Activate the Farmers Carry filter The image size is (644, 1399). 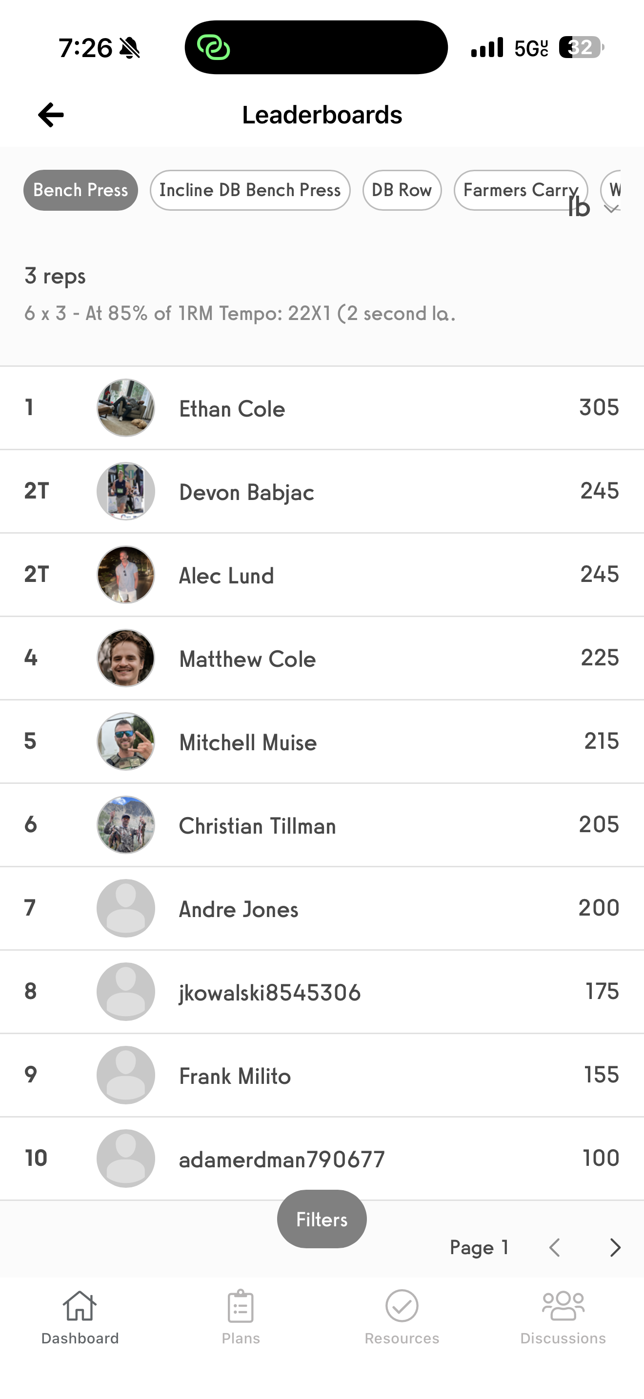[520, 190]
